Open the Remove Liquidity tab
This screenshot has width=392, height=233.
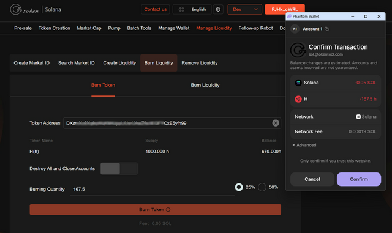[200, 63]
